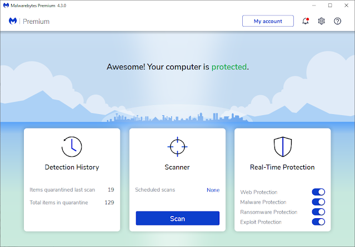355x247 pixels.
Task: Click the green protected status word
Action: (229, 67)
